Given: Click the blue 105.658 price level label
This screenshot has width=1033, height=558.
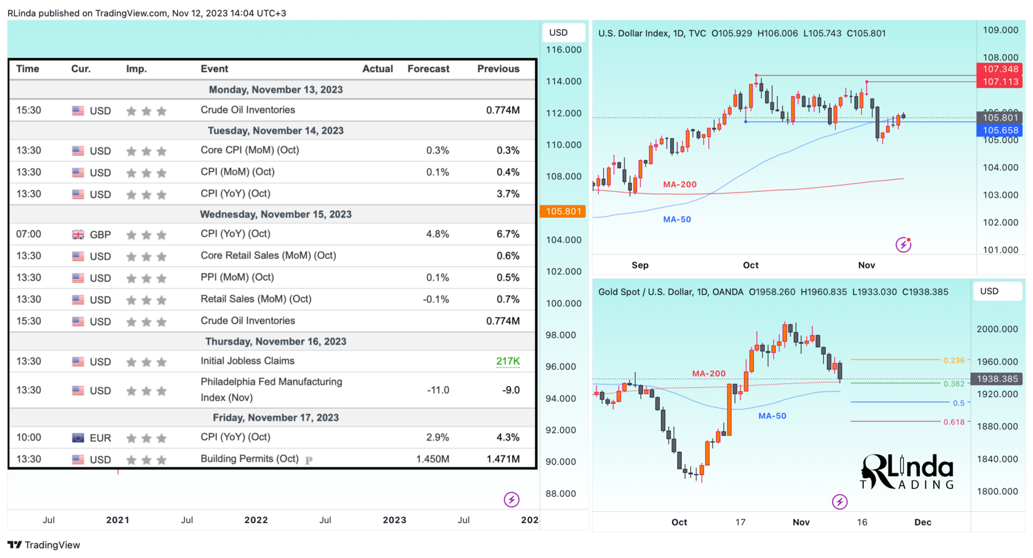Looking at the screenshot, I should point(1000,130).
